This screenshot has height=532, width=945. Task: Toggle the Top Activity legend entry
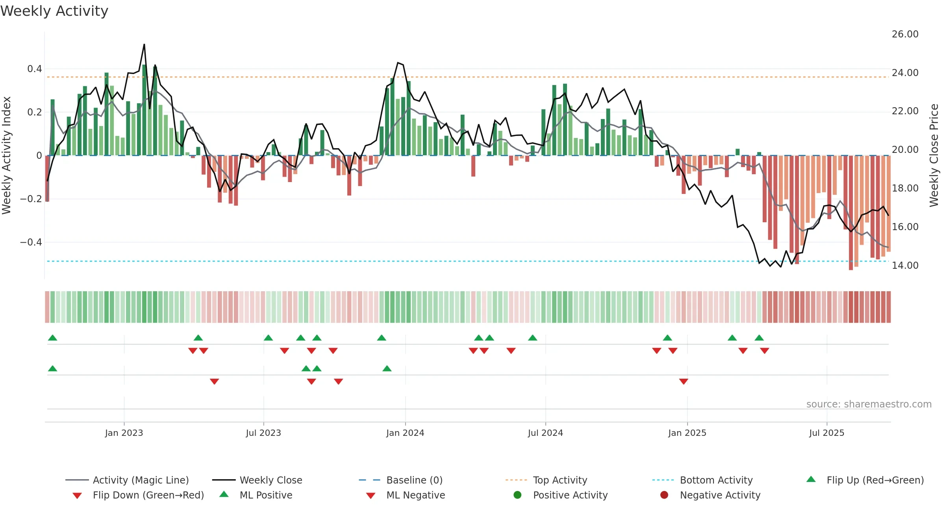tap(547, 480)
